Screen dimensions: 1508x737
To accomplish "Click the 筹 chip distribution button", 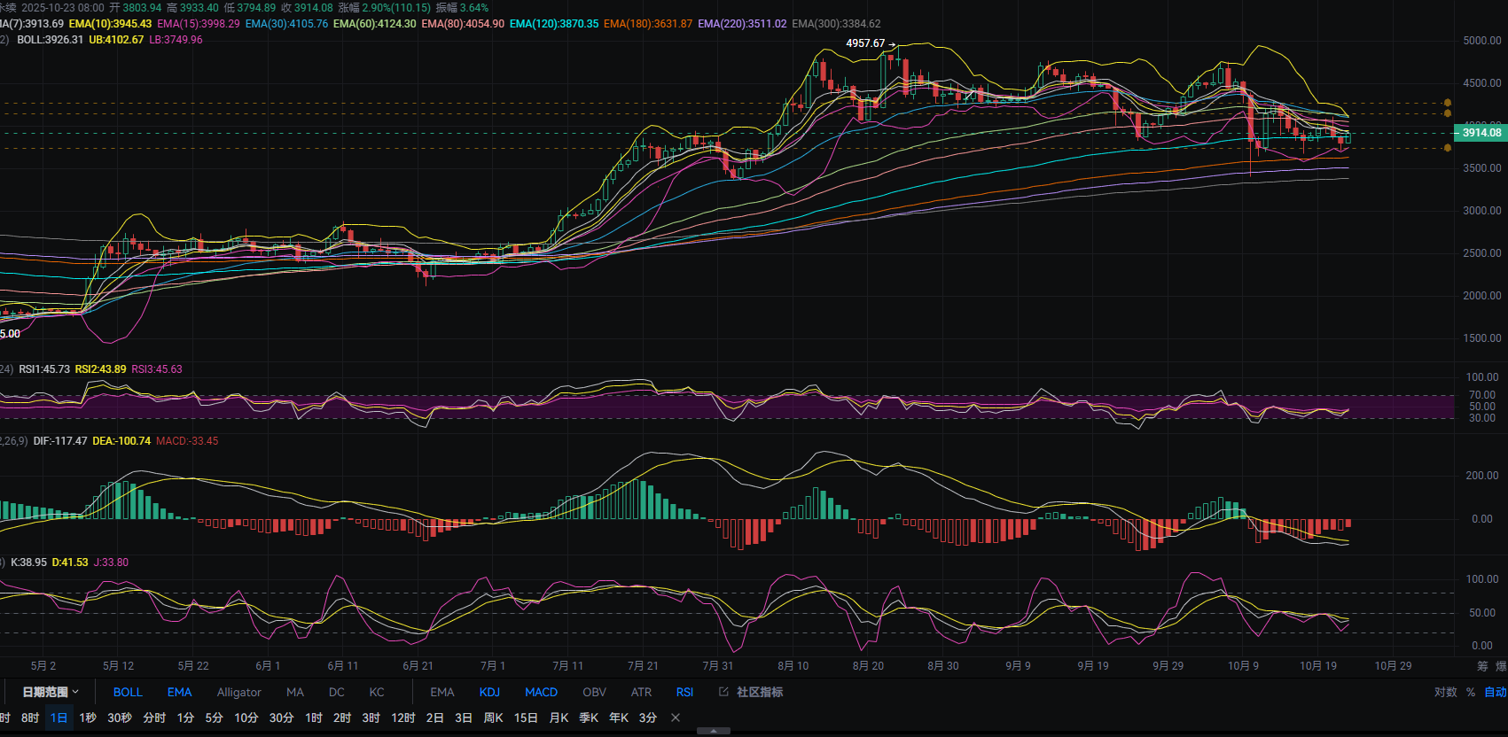I will 1482,666.
